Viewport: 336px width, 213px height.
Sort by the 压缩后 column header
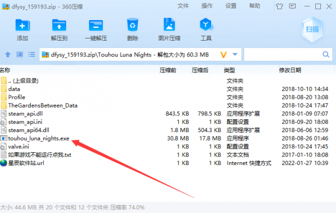(x=200, y=70)
